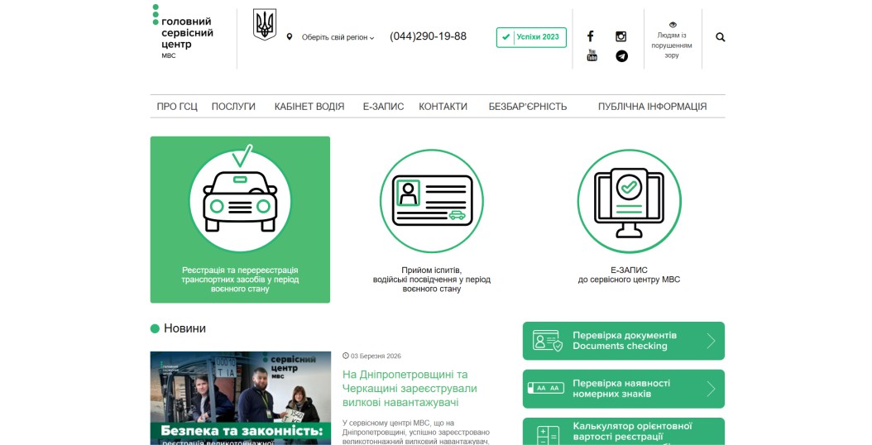
Task: Open the КАБІНЕТ ВОДІЯ menu item
Action: [x=309, y=107]
